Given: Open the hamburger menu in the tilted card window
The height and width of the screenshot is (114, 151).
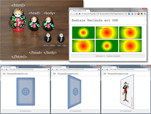Looking at the screenshot, I should tap(99, 69).
